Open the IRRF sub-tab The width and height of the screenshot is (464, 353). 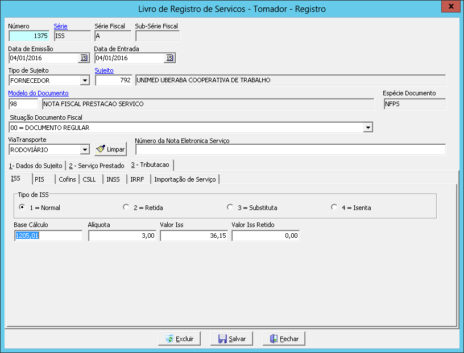click(x=139, y=179)
